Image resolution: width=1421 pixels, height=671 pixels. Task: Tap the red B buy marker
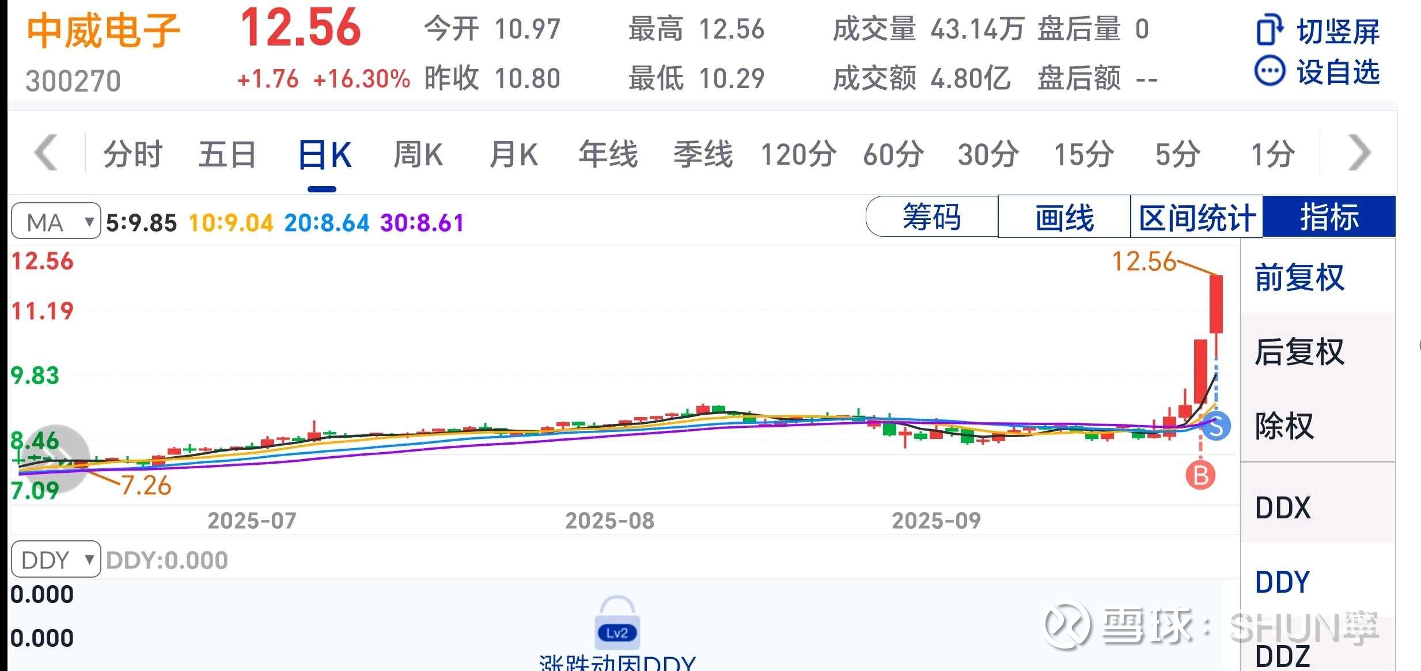pos(1200,476)
